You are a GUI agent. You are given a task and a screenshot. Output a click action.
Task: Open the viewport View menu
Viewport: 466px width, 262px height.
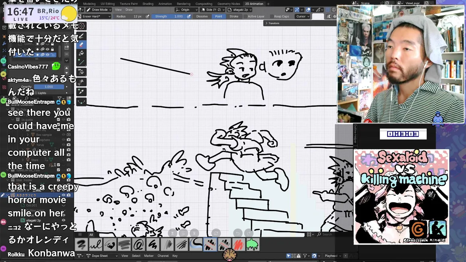[x=118, y=10]
